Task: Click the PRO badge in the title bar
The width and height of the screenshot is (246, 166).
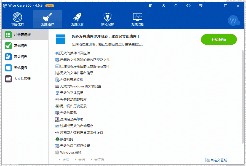Action: 50,6
